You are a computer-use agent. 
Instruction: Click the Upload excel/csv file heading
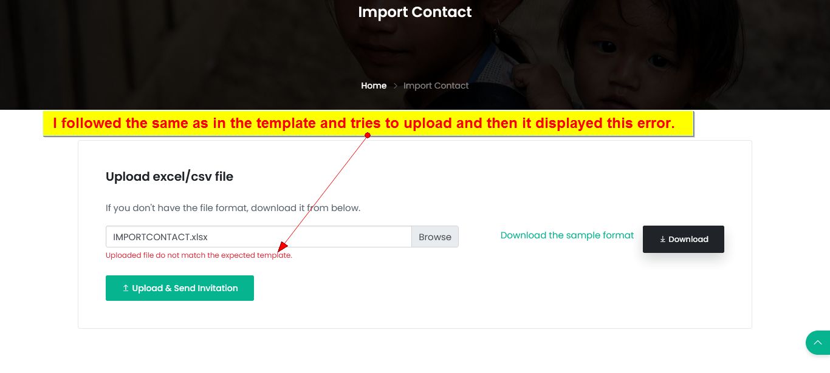(170, 176)
